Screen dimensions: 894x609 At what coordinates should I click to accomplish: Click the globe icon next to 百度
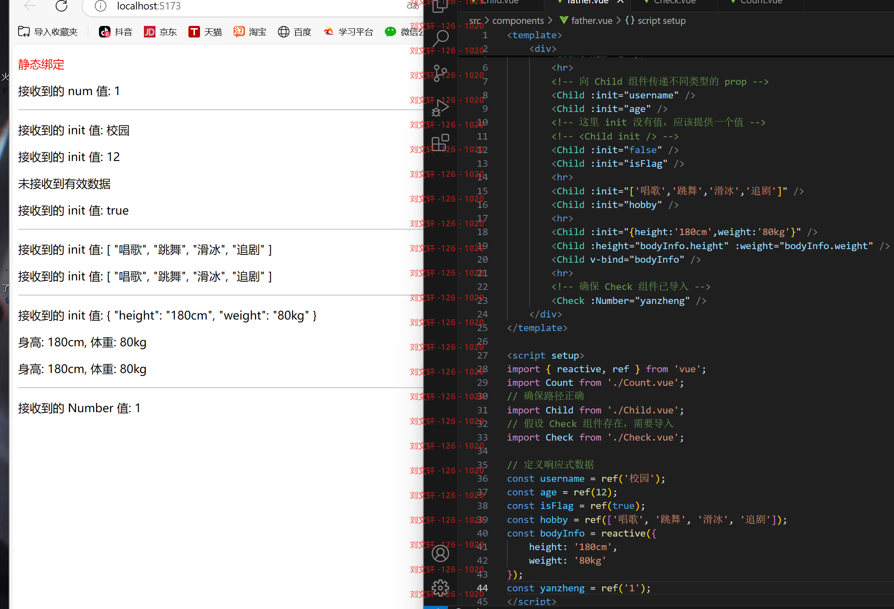[284, 32]
